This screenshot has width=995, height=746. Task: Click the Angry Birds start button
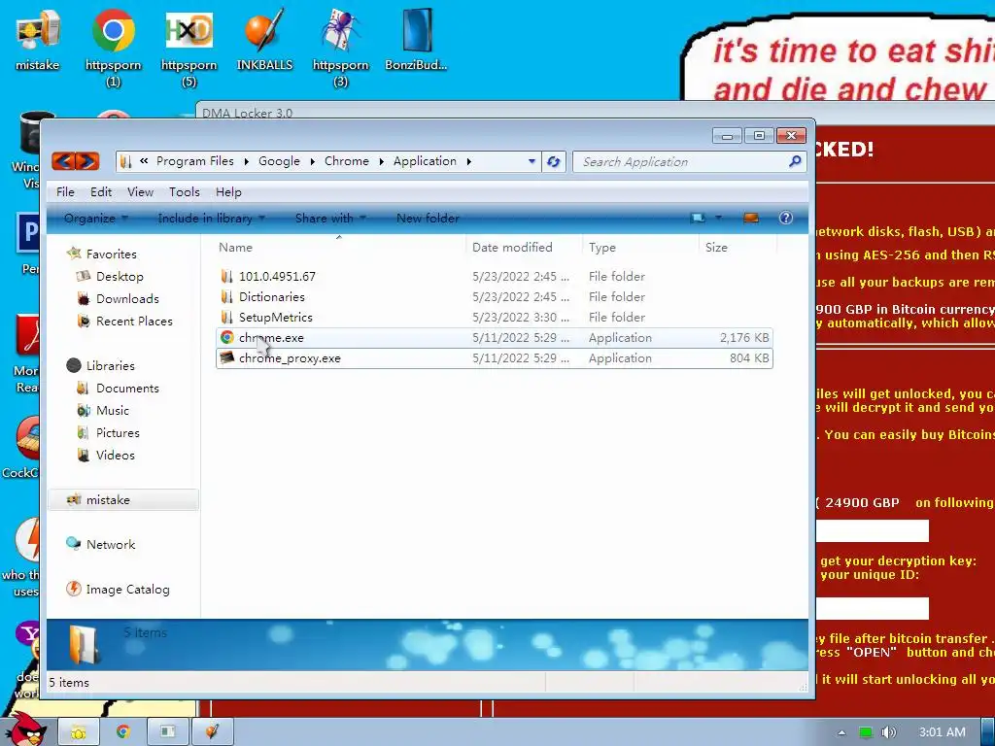pos(25,729)
